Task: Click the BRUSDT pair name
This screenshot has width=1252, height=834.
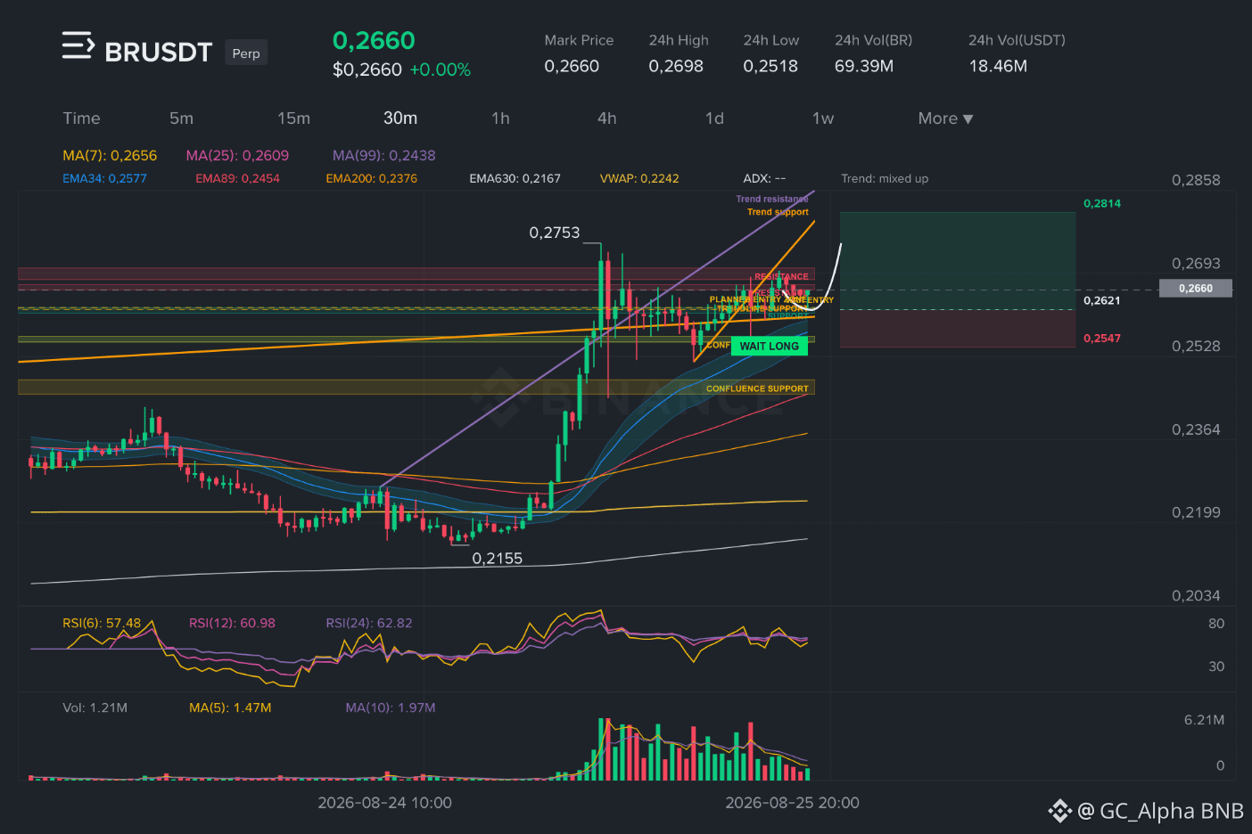Action: [x=159, y=53]
